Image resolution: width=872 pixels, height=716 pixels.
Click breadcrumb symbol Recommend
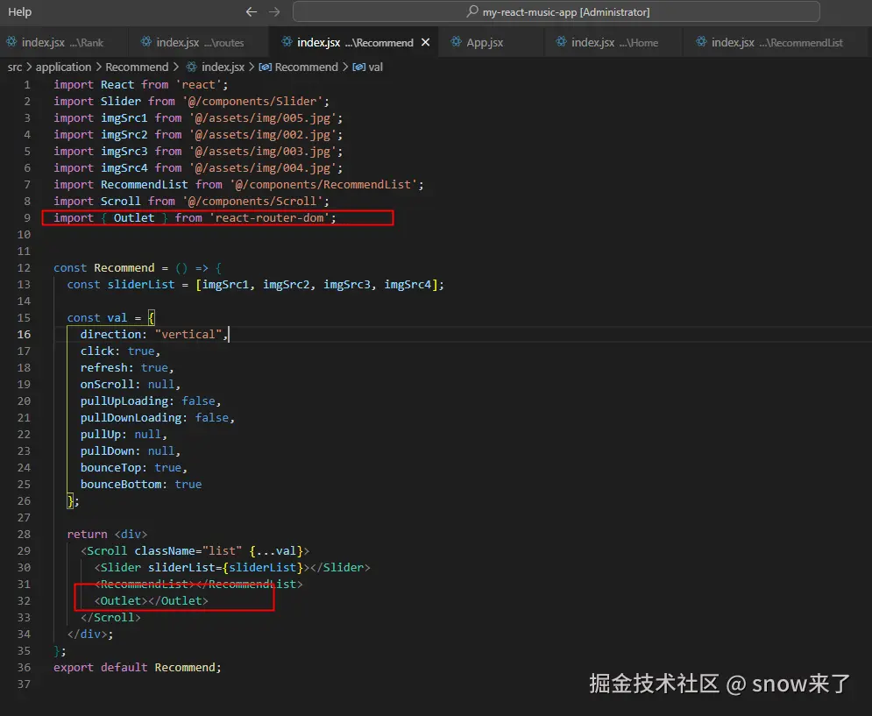307,67
